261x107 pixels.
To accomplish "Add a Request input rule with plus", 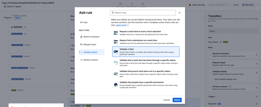I will tap(256, 64).
